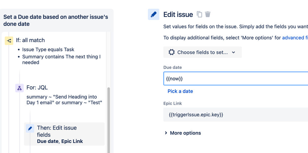
Task: Delete the Edit issue component with trash icon
Action: tap(208, 15)
